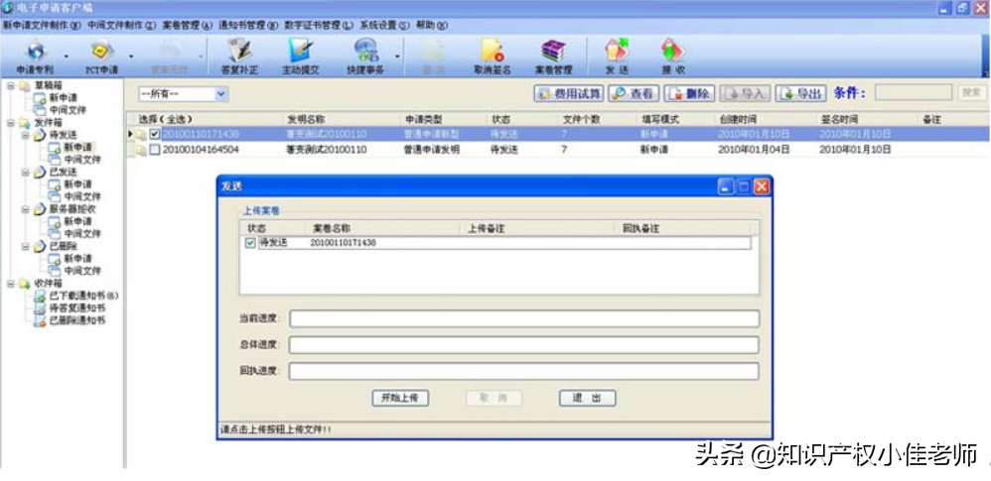Screen dimensions: 991x481
Task: Click the 发件箱 folder icon in tree
Action: pos(25,123)
